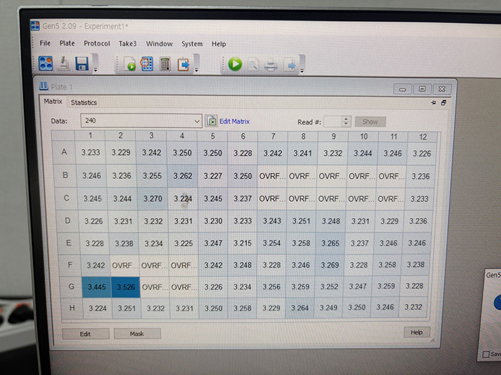Expand the Data dropdown showing 240
The width and height of the screenshot is (501, 375).
[196, 121]
